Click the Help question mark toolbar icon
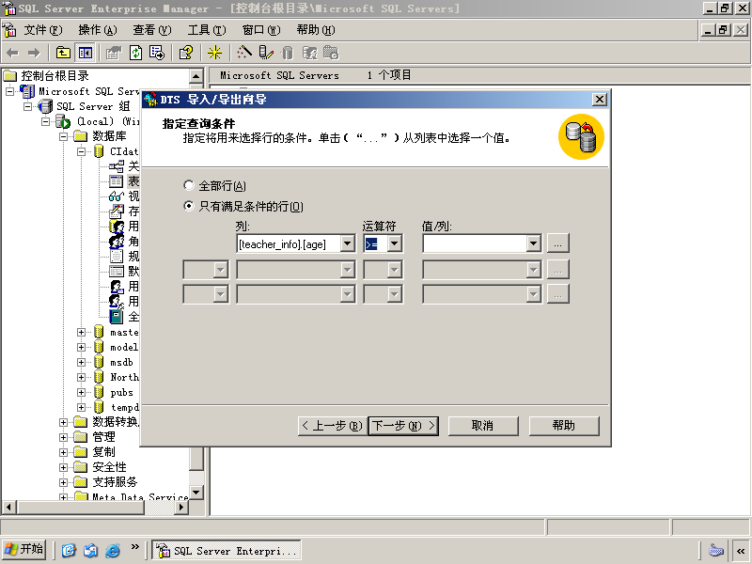The height and width of the screenshot is (564, 752). point(186,53)
